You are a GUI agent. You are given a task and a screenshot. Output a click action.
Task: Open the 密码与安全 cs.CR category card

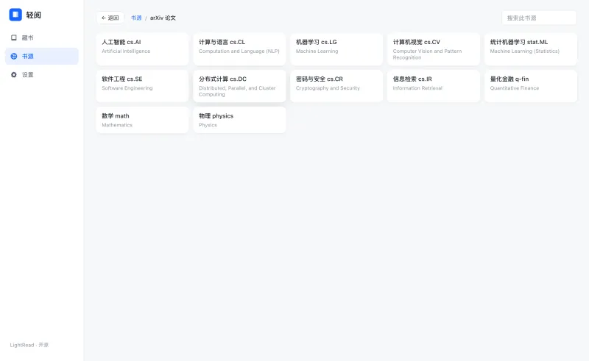(336, 86)
